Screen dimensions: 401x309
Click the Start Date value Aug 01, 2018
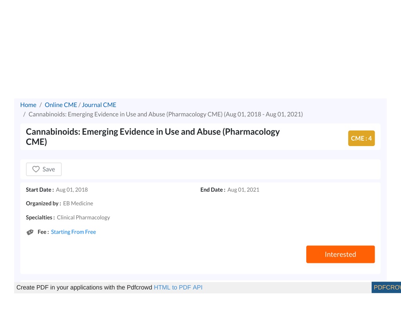tap(72, 189)
